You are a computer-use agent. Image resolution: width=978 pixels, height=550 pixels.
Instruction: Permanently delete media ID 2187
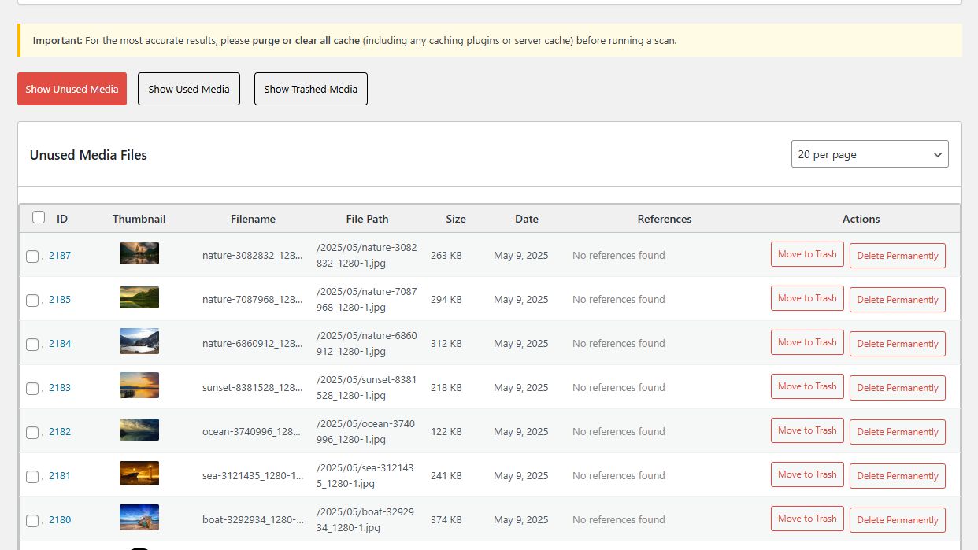[897, 256]
